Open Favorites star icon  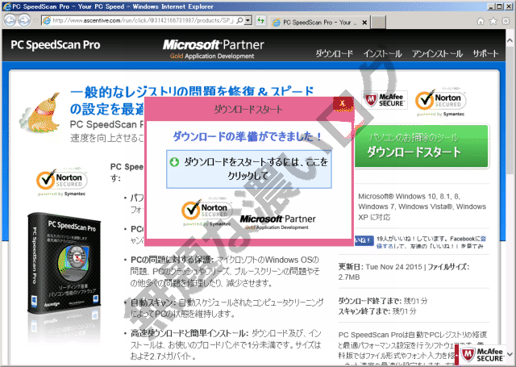point(493,21)
